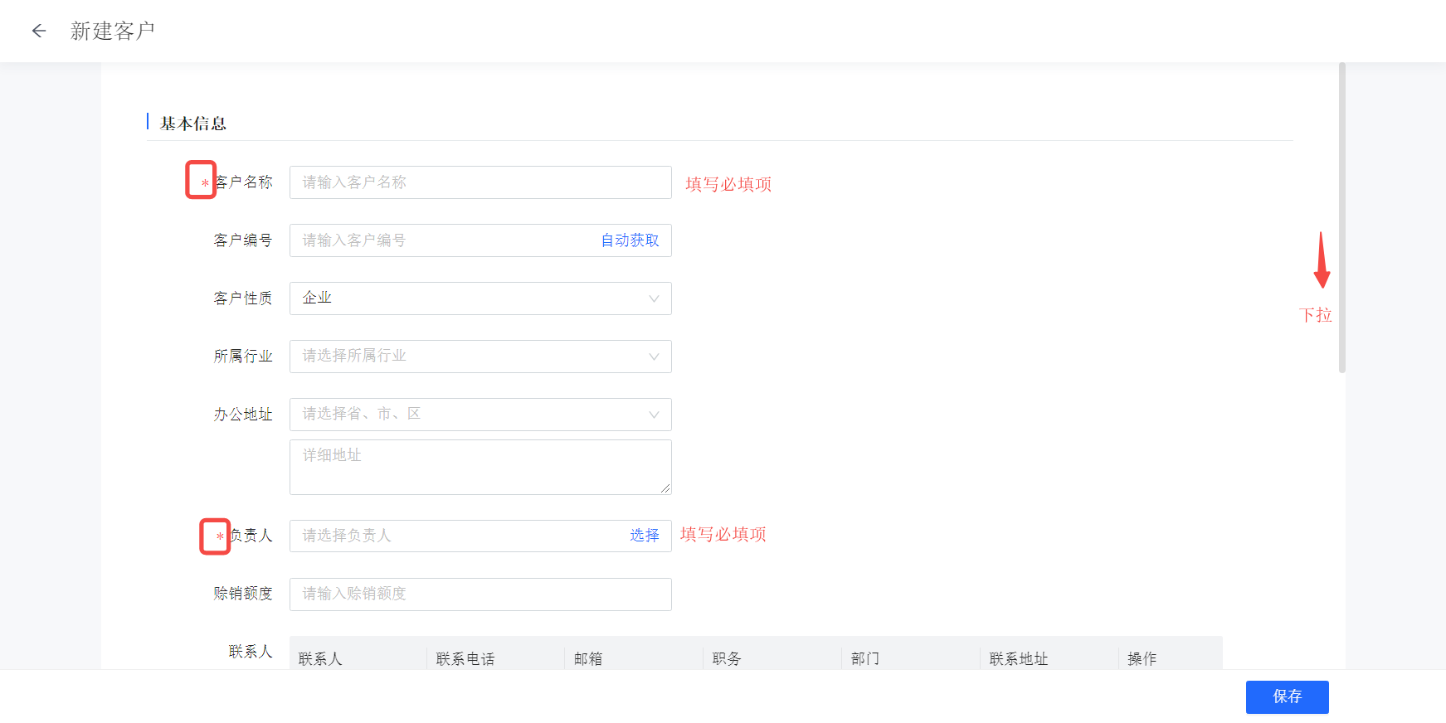Click 选择 link for 负责人
The width and height of the screenshot is (1446, 723).
click(644, 536)
